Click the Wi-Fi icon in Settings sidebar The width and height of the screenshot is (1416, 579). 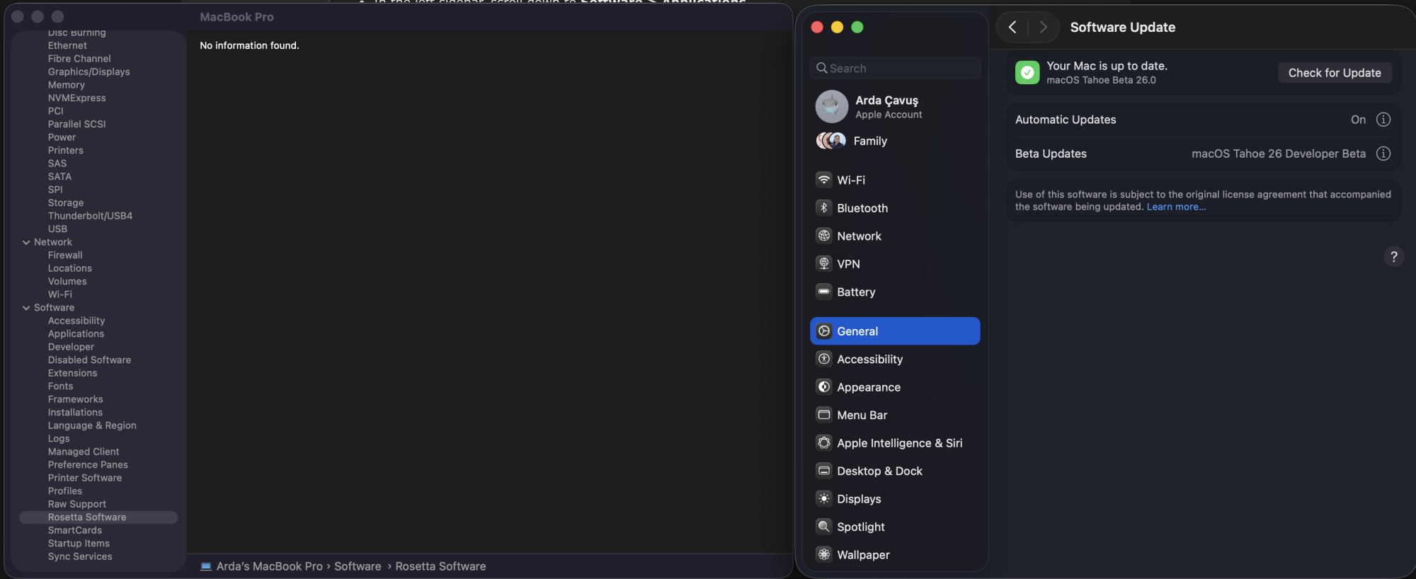[x=823, y=180]
